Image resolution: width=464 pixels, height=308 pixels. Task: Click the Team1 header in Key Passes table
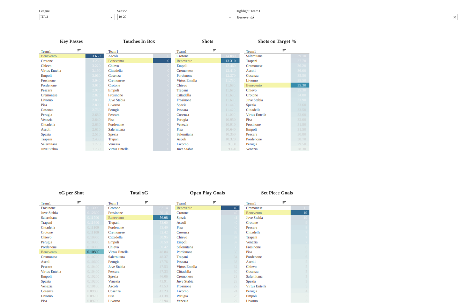46,51
